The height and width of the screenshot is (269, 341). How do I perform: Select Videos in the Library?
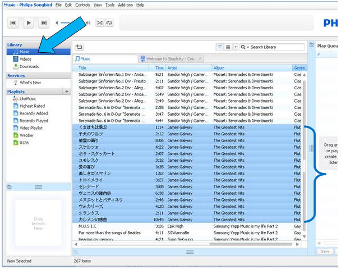[38, 59]
